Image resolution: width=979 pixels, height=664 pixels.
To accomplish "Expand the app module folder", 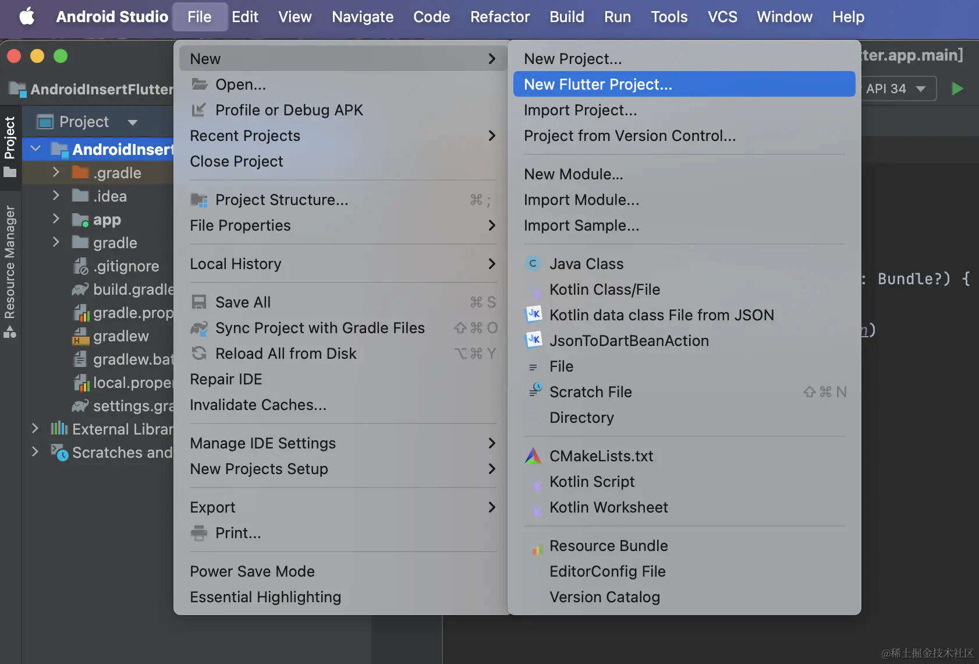I will coord(56,219).
